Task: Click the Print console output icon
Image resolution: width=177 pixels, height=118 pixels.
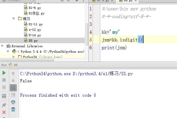Action: coord(13,102)
